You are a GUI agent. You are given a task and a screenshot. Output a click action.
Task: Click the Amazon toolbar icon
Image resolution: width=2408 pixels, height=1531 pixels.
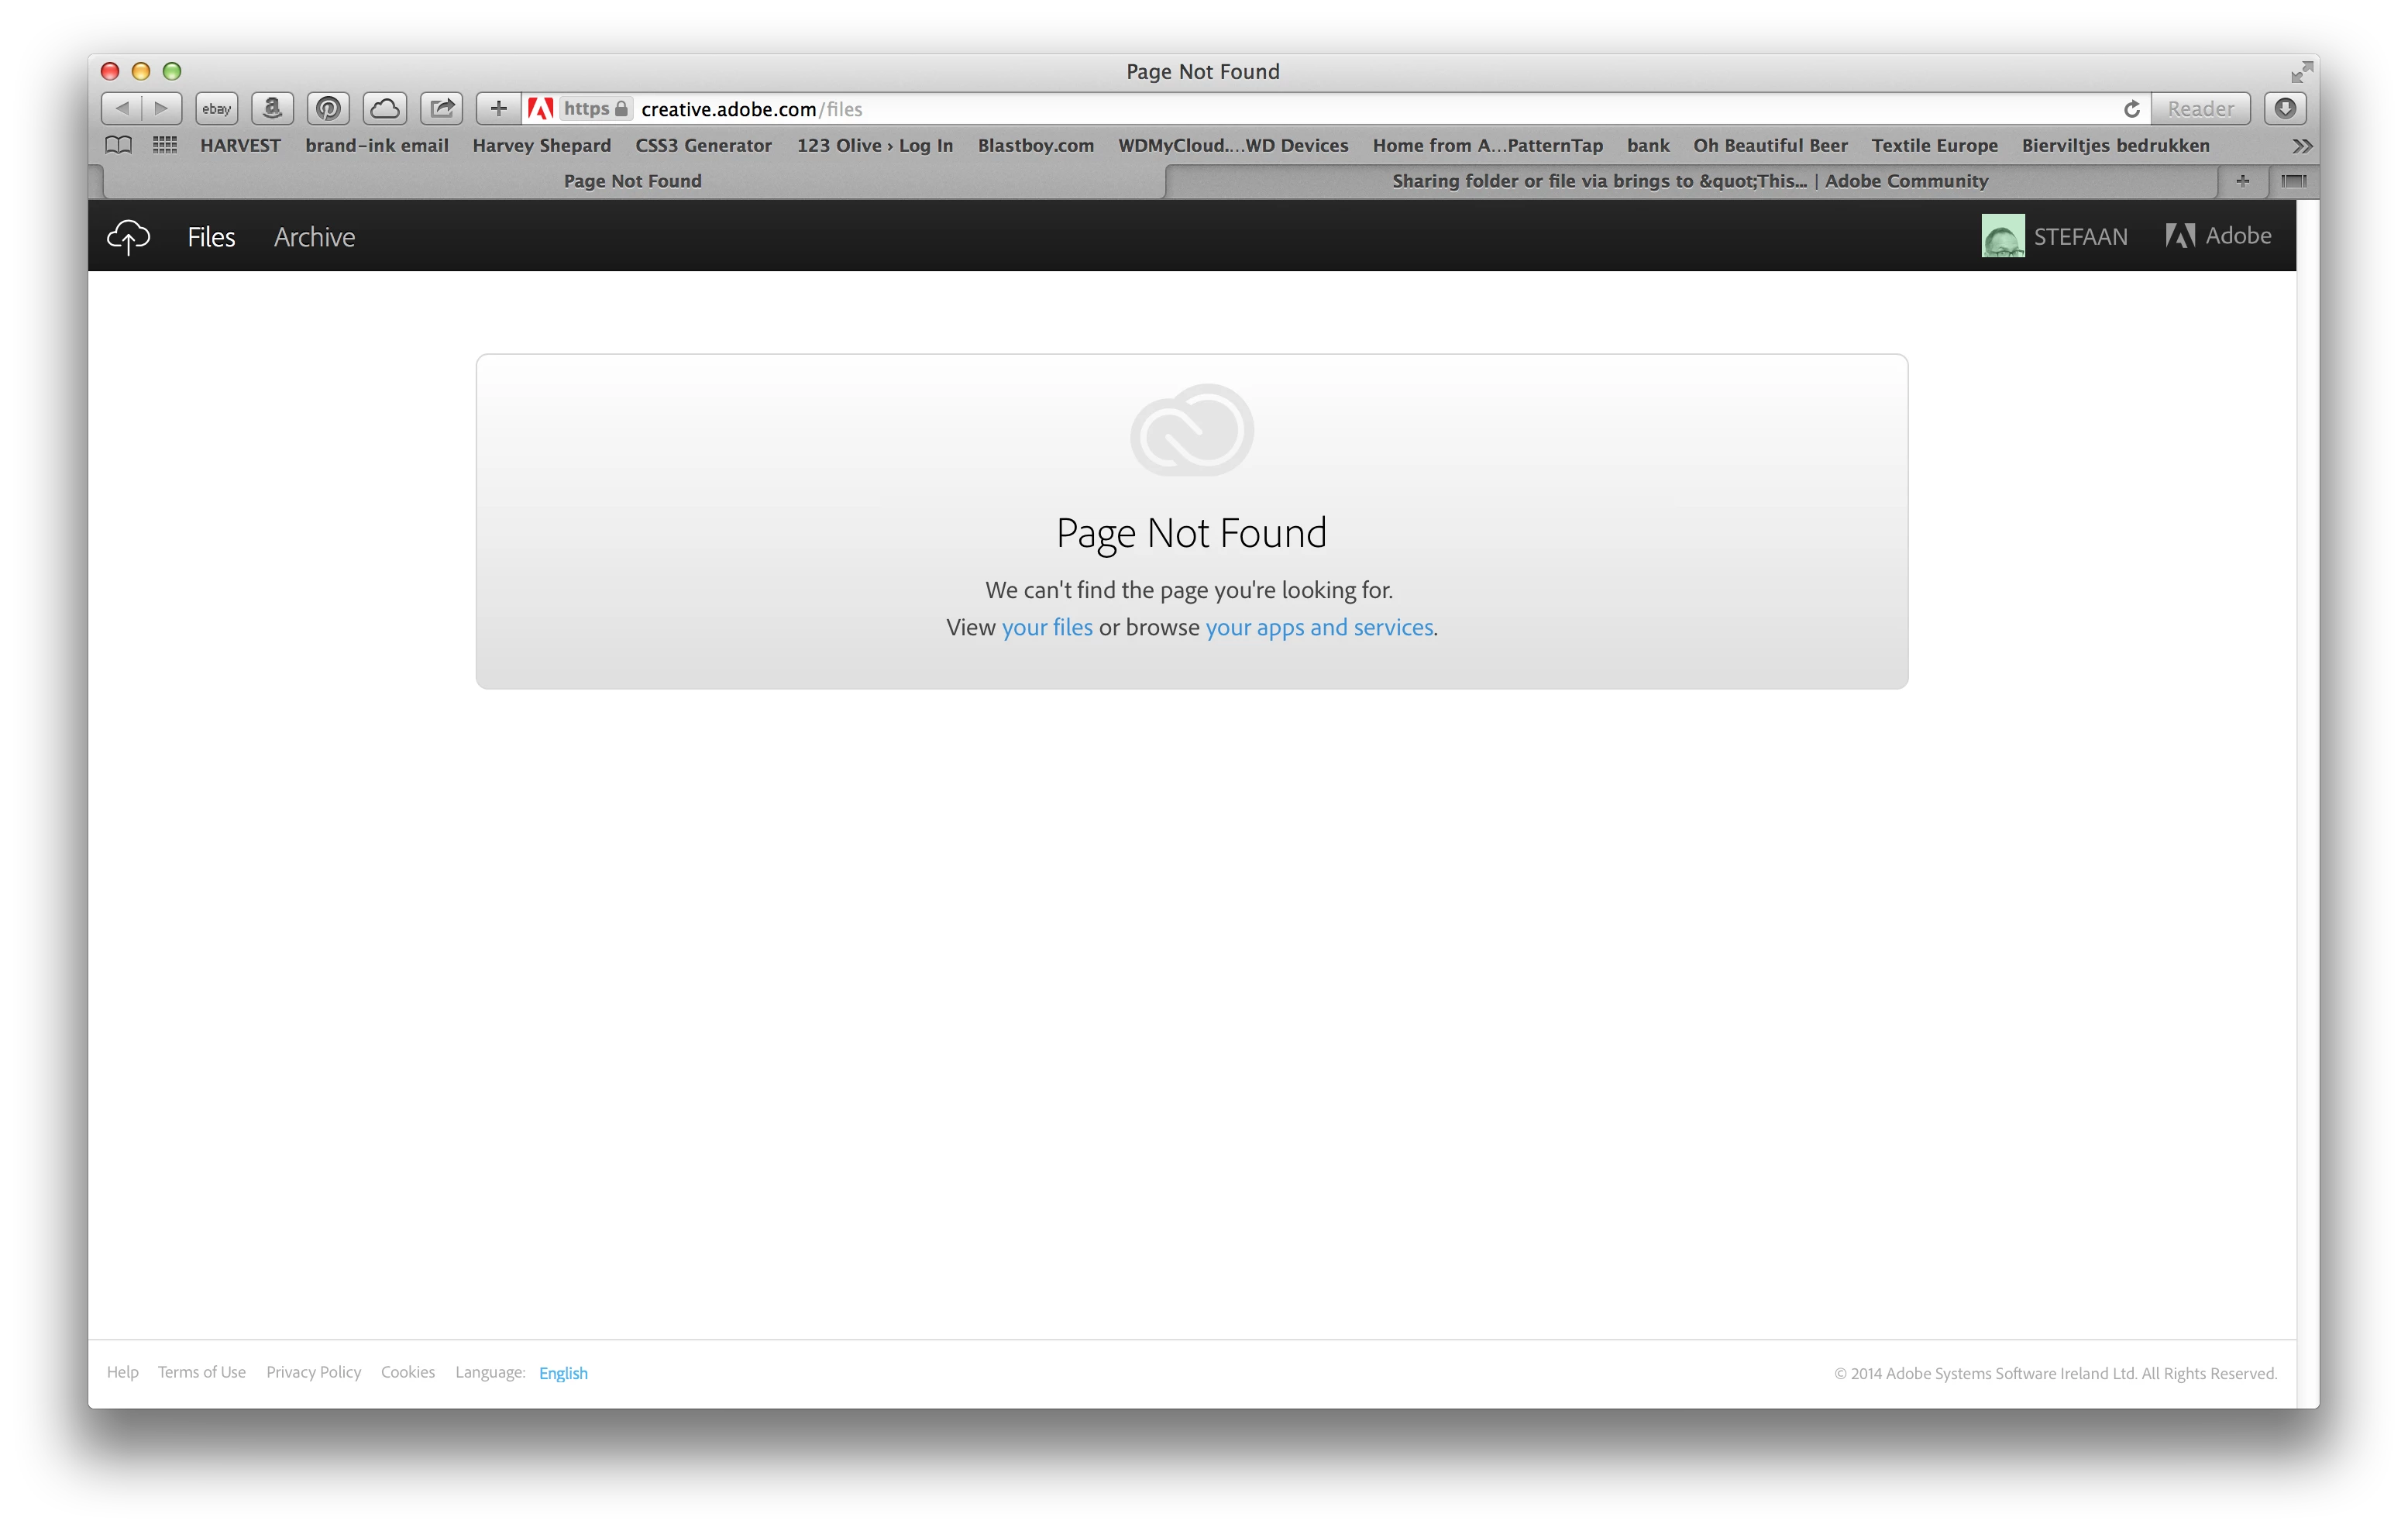(272, 108)
